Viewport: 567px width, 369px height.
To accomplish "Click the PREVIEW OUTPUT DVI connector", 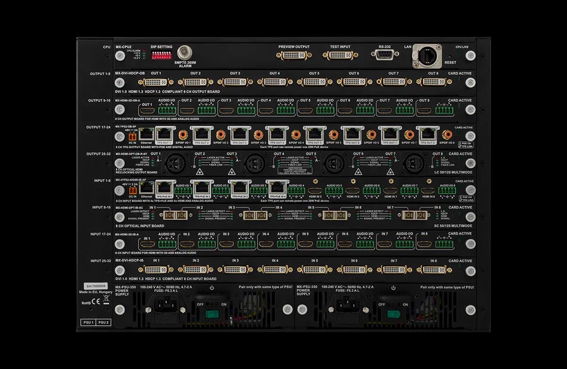I will (294, 55).
